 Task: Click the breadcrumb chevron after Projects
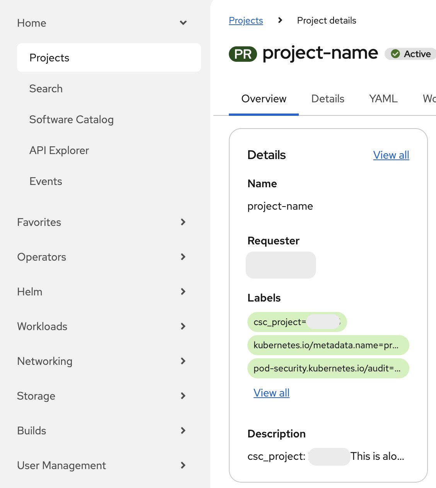click(x=279, y=20)
